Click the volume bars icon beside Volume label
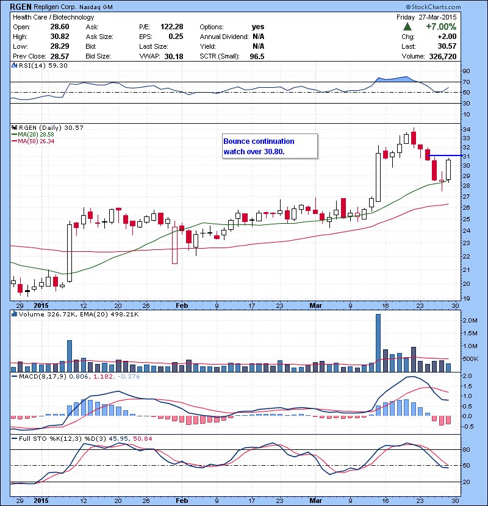Image resolution: width=488 pixels, height=506 pixels. pyautogui.click(x=14, y=314)
